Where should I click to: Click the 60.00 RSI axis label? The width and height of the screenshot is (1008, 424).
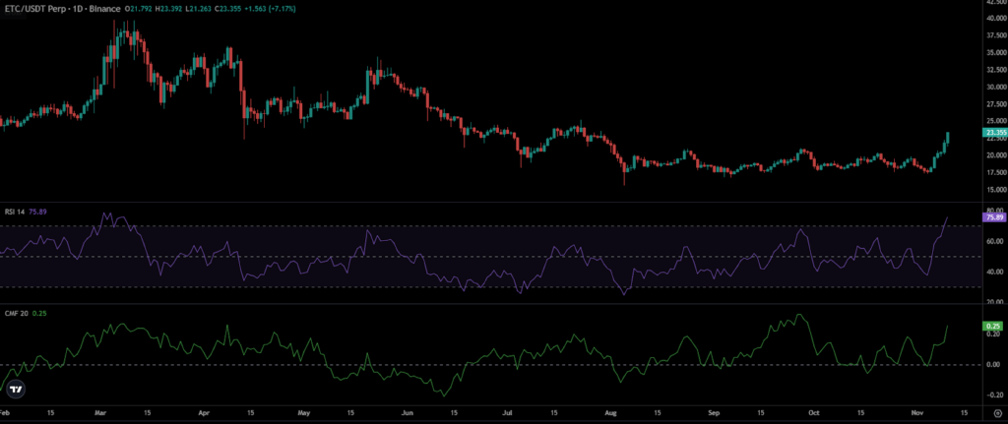(x=994, y=241)
